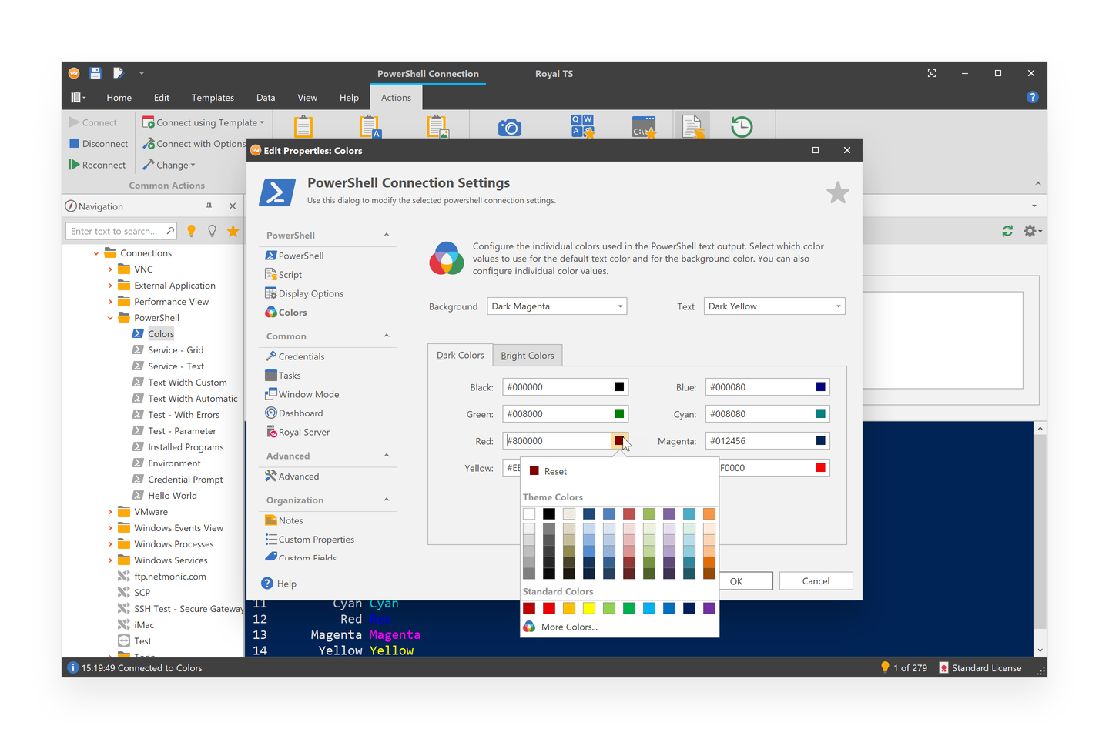
Task: Click the green refresh icon above the panel
Action: pos(1007,230)
